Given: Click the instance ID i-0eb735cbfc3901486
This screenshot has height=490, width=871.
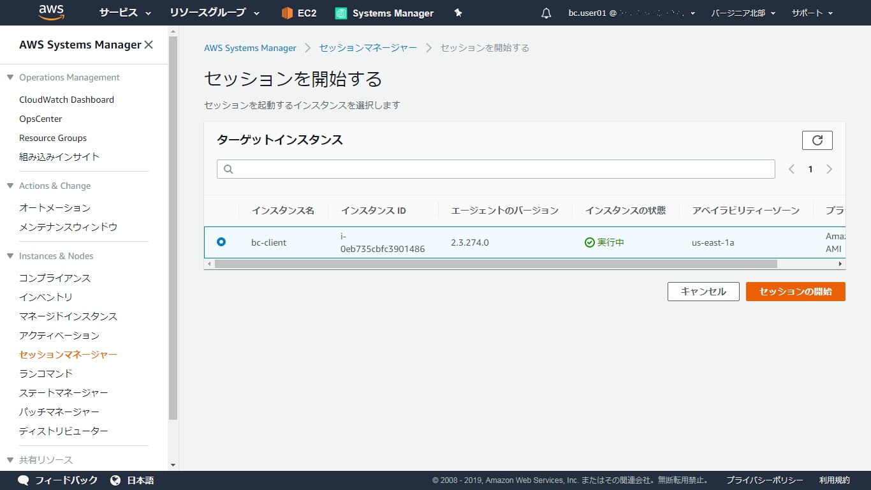Looking at the screenshot, I should pos(383,242).
